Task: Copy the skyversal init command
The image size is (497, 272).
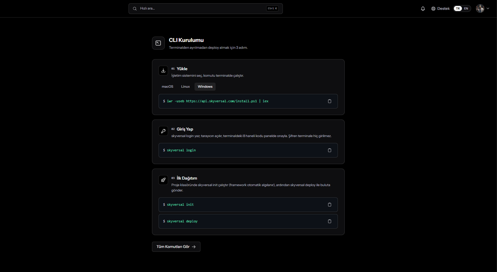Action: tap(330, 205)
